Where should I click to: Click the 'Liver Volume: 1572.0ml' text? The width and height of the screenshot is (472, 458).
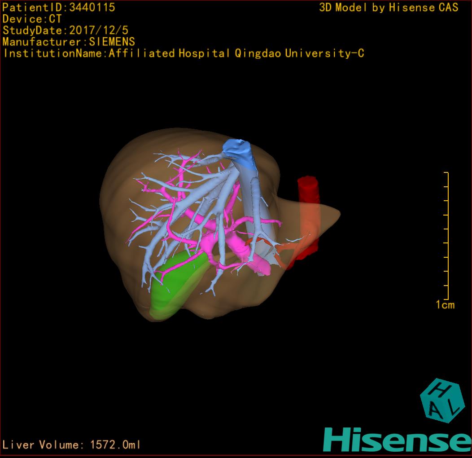[71, 445]
